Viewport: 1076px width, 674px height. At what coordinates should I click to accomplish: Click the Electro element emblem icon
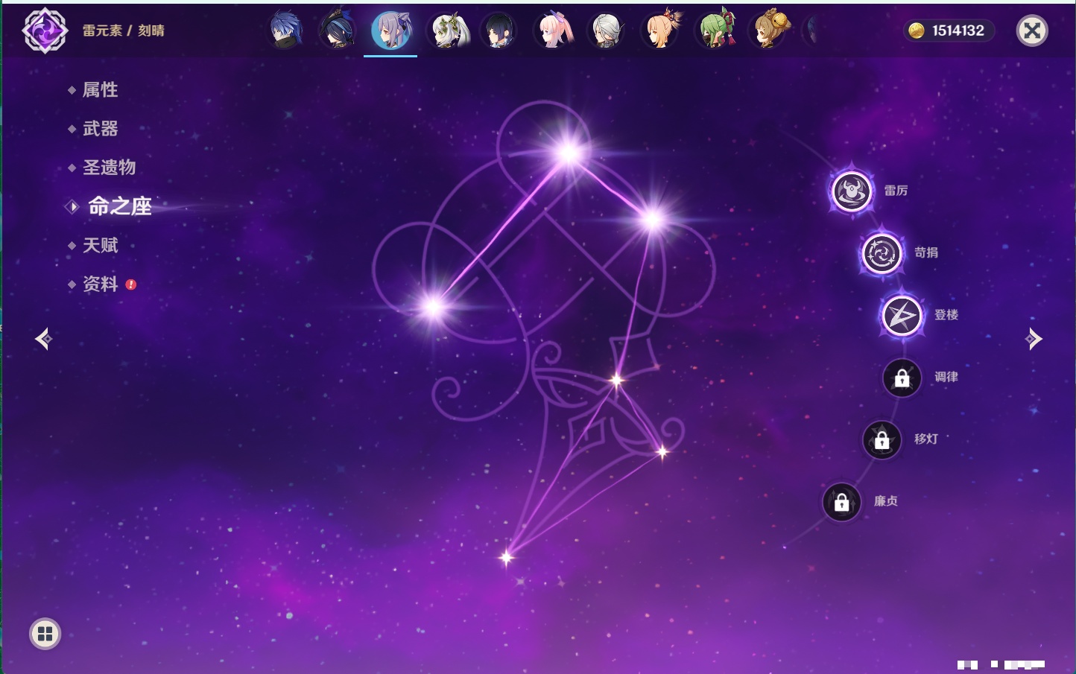pos(45,31)
